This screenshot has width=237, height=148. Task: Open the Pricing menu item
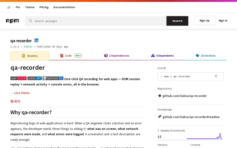pyautogui.click(x=44, y=7)
